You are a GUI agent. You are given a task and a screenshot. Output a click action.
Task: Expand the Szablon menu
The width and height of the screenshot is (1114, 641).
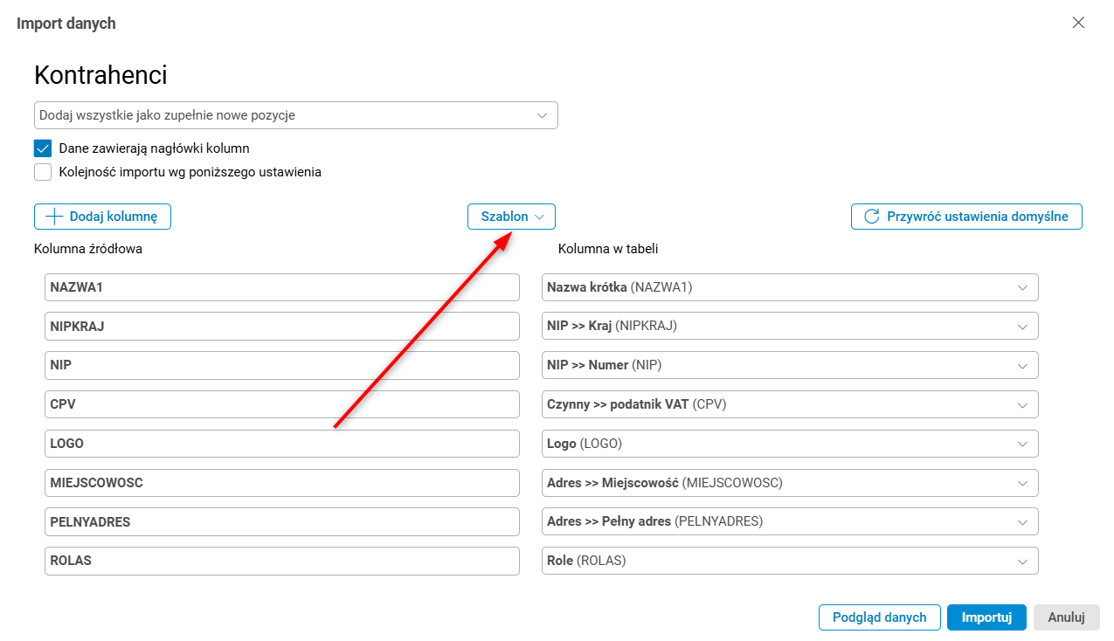(x=511, y=217)
